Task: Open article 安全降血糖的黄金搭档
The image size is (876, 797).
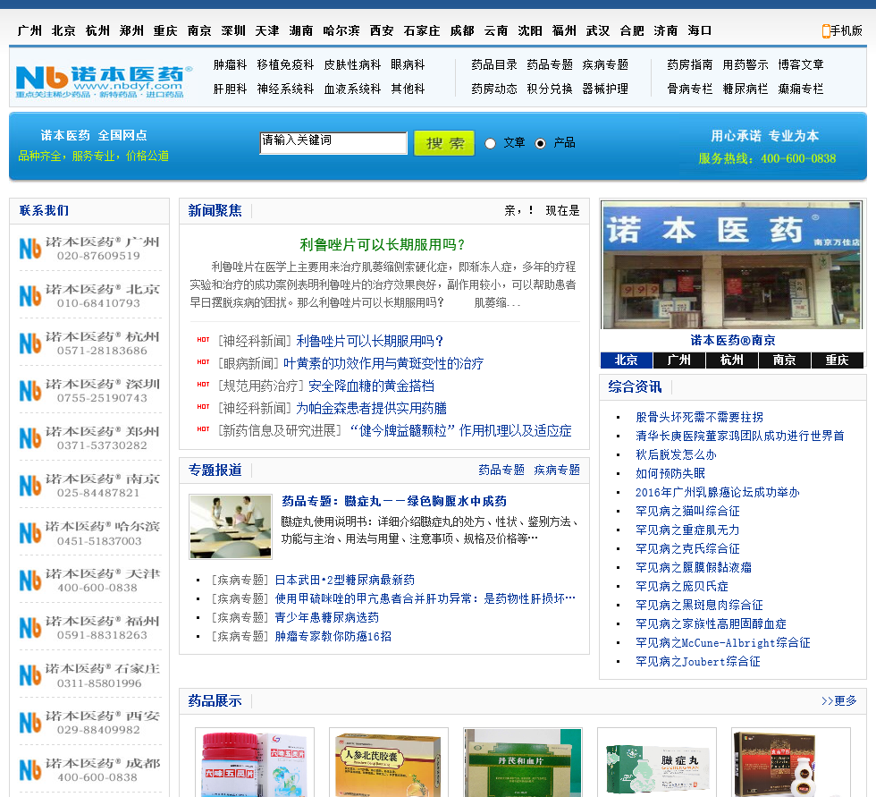Action: click(x=371, y=386)
